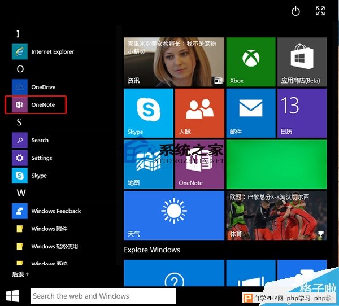The height and width of the screenshot is (306, 339).
Task: Open the 应用商店(Beta) store tile
Action: click(302, 62)
